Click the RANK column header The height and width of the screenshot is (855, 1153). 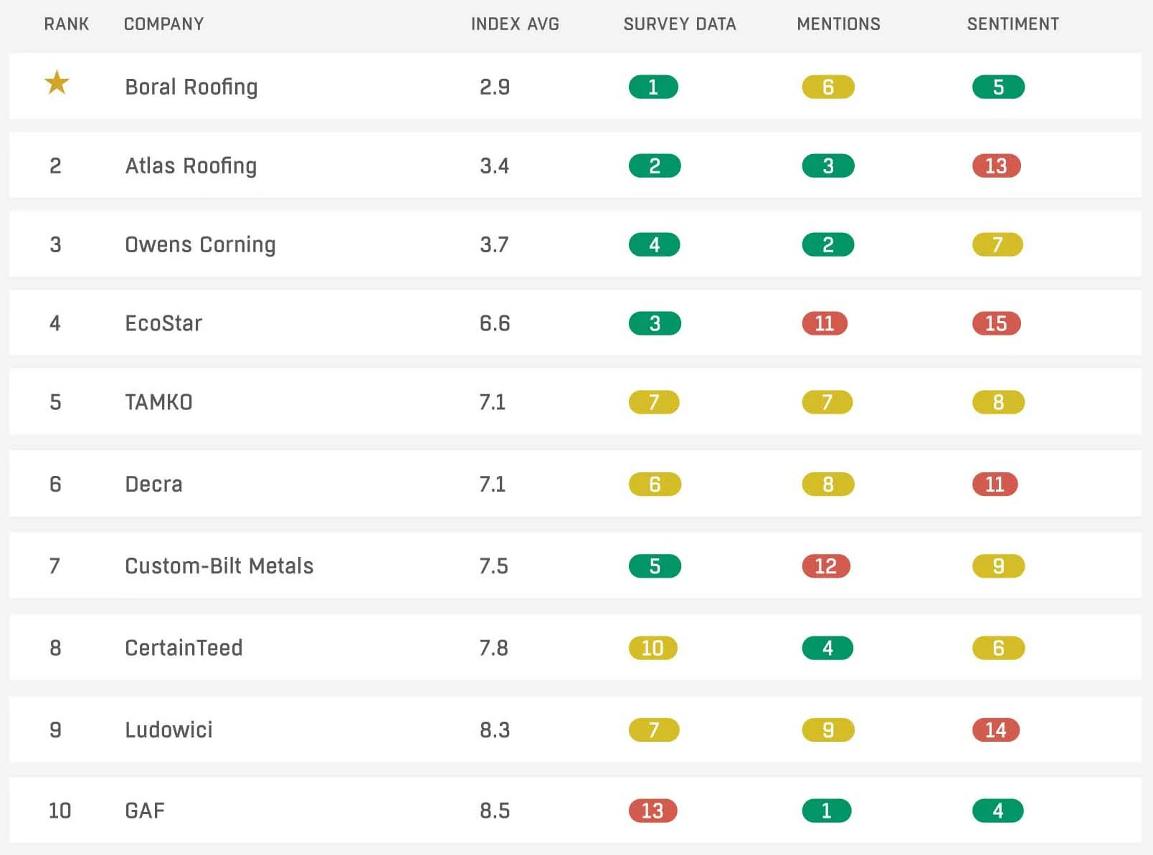67,24
